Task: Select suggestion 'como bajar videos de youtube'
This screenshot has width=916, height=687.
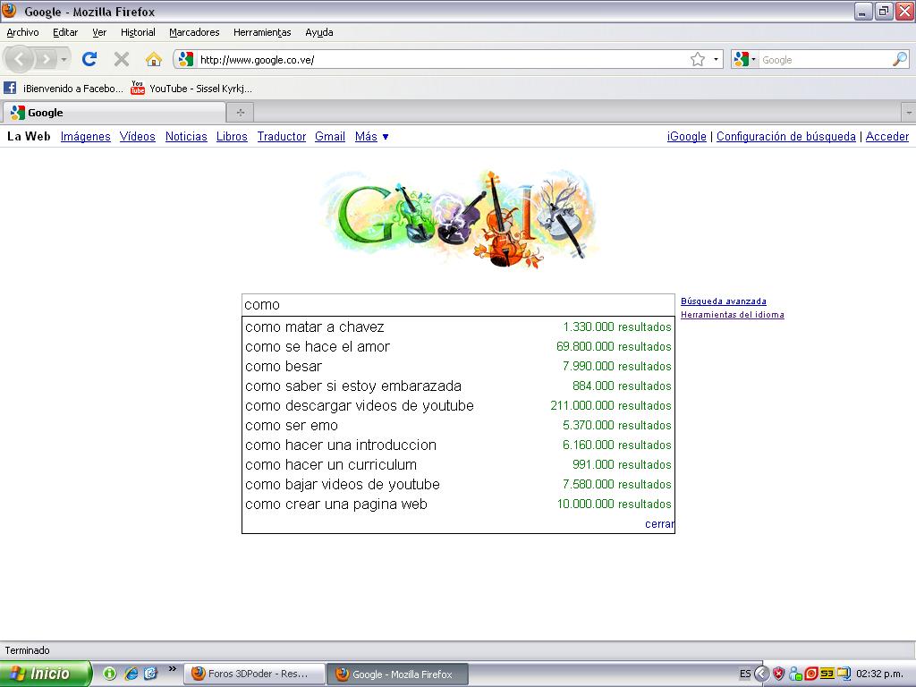Action: [458, 484]
